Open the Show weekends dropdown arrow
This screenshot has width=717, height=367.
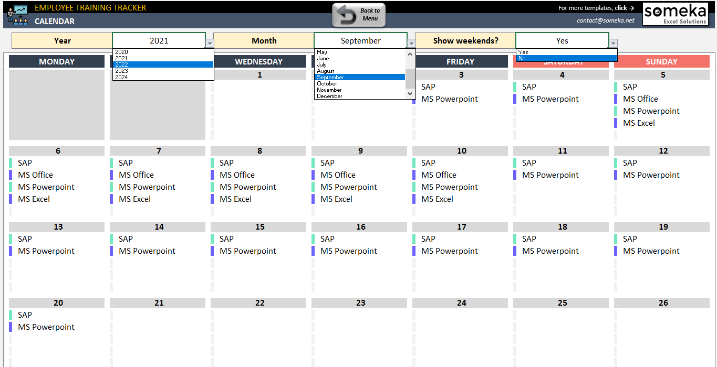point(613,44)
